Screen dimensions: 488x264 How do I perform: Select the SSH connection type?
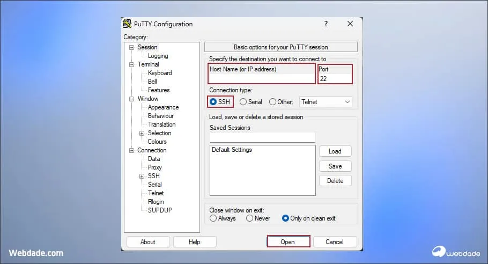click(x=213, y=102)
